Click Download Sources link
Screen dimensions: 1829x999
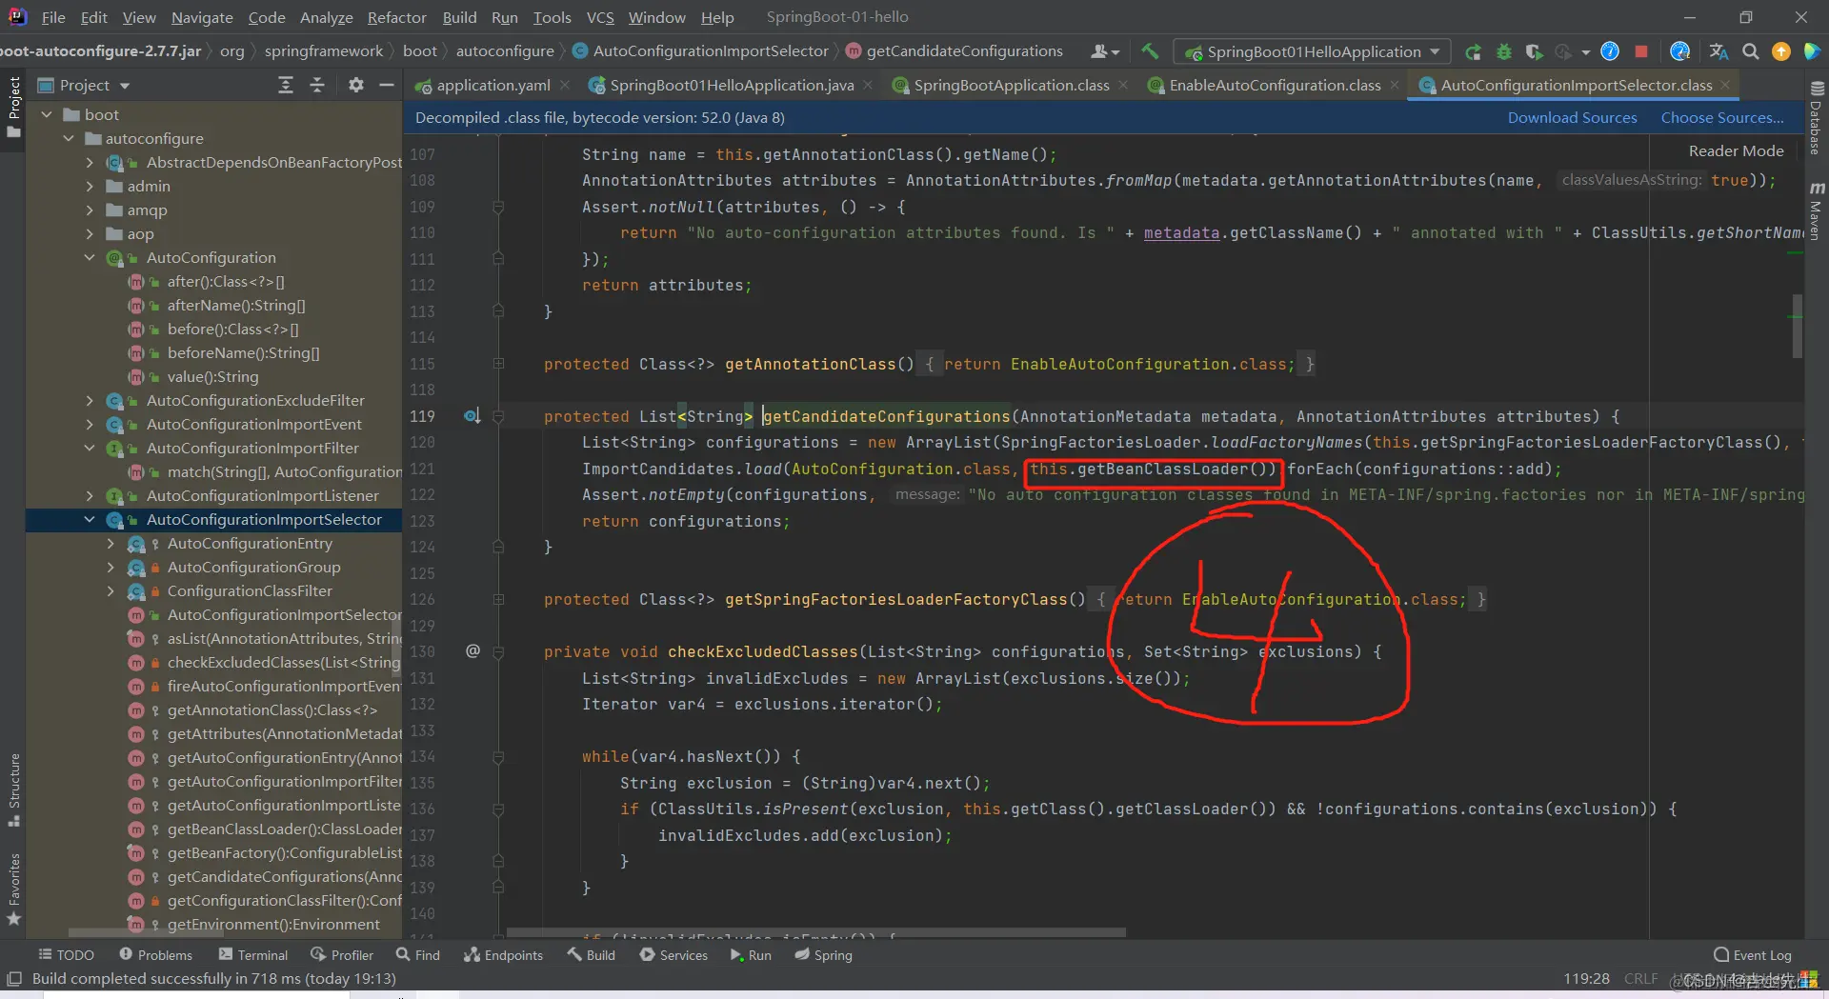click(x=1572, y=117)
